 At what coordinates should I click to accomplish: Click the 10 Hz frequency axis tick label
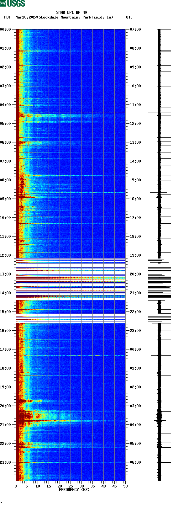38,486
